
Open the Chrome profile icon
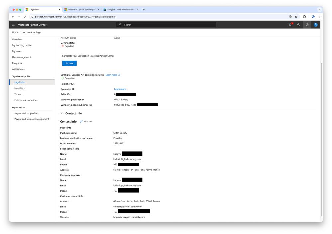pos(313,17)
